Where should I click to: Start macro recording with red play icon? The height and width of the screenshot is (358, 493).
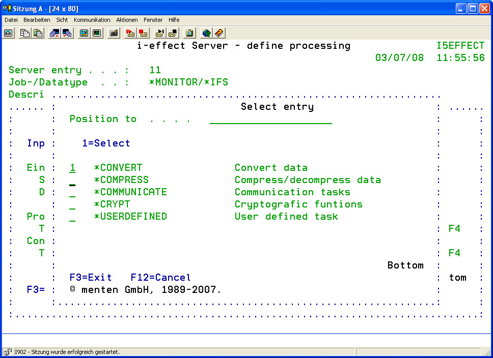coord(130,33)
